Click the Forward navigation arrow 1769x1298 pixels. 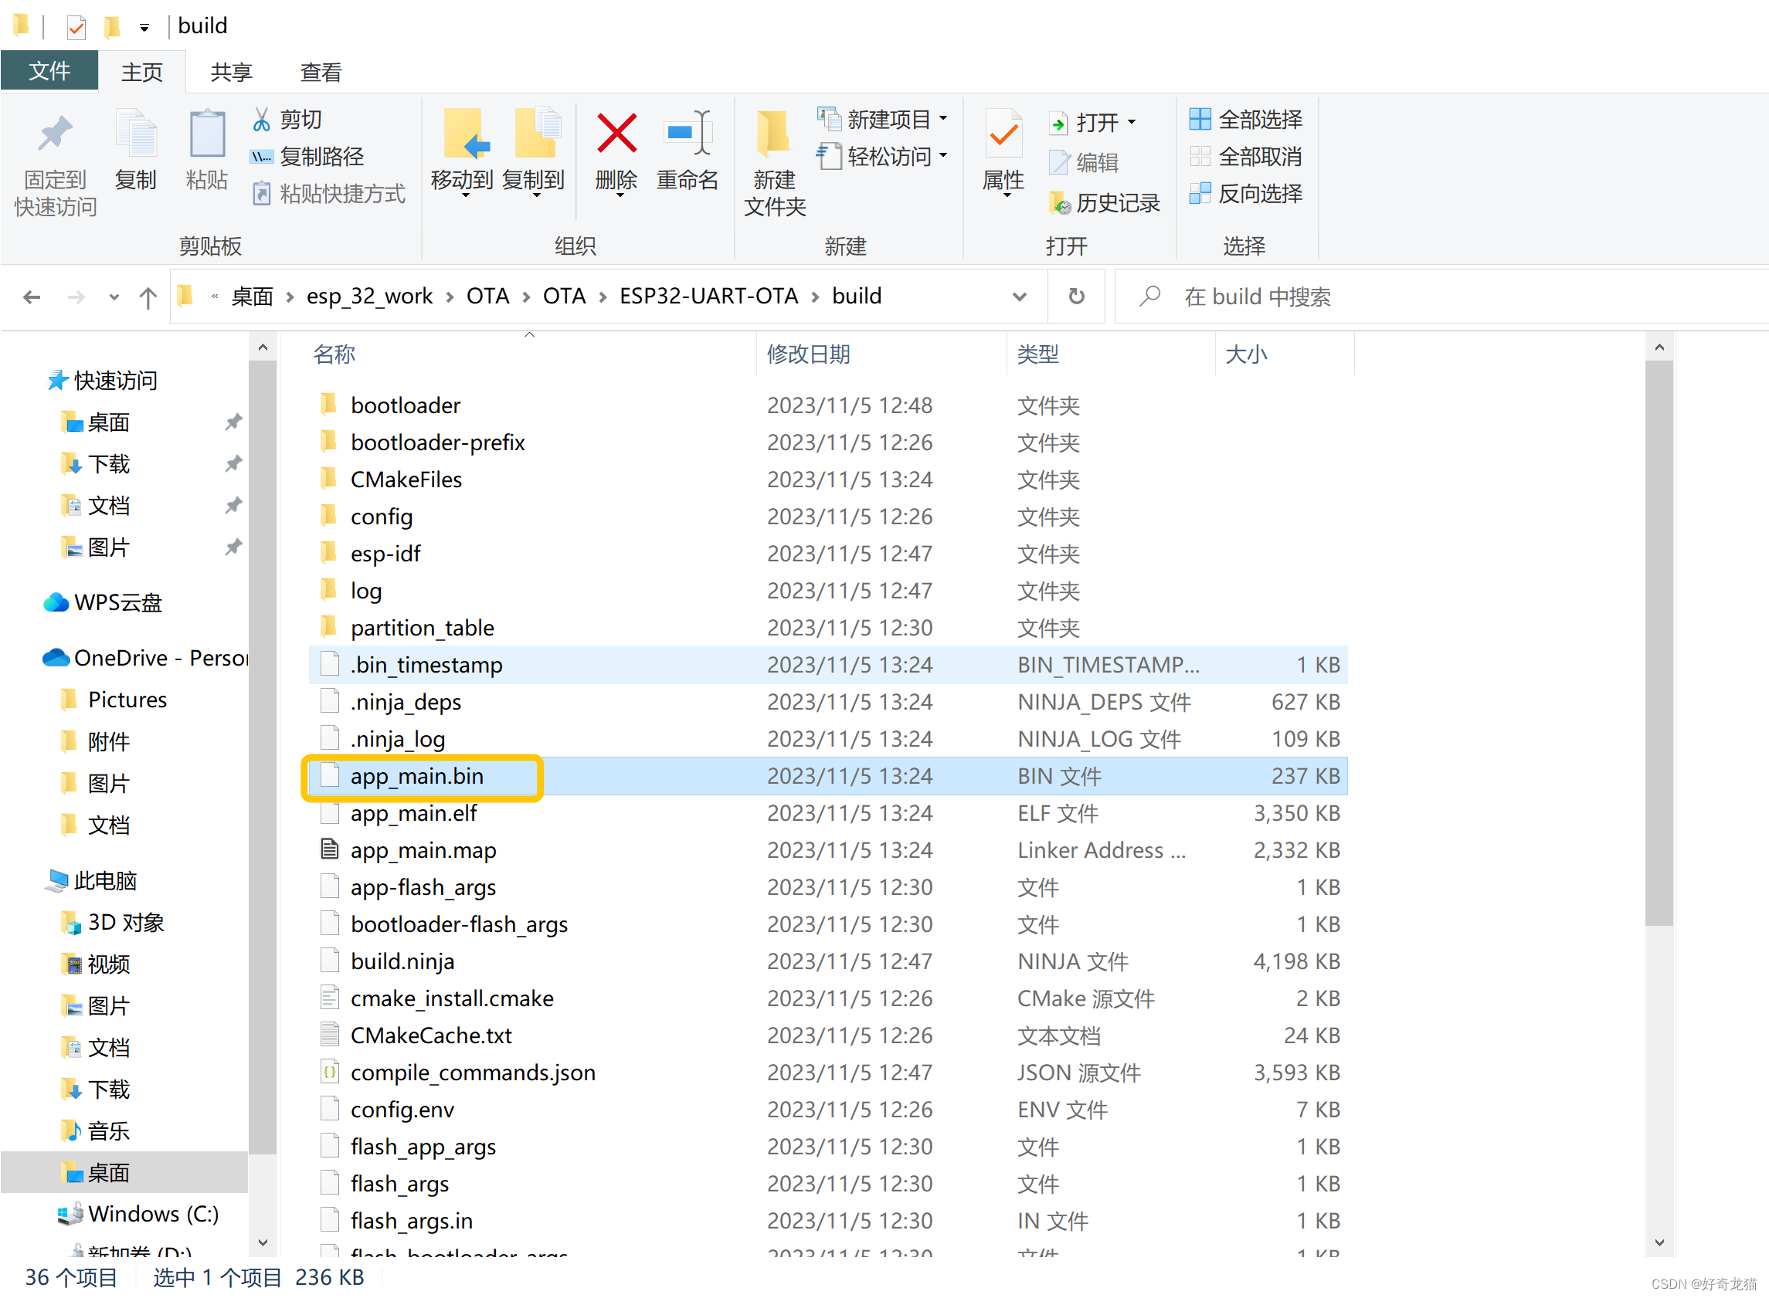click(x=76, y=297)
